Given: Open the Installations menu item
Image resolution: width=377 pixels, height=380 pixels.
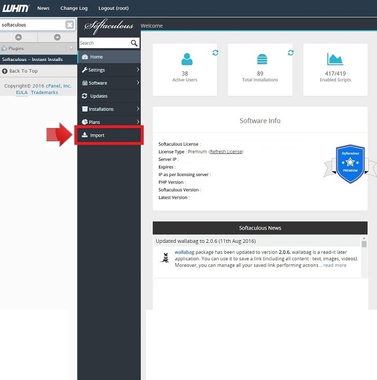Looking at the screenshot, I should 109,109.
